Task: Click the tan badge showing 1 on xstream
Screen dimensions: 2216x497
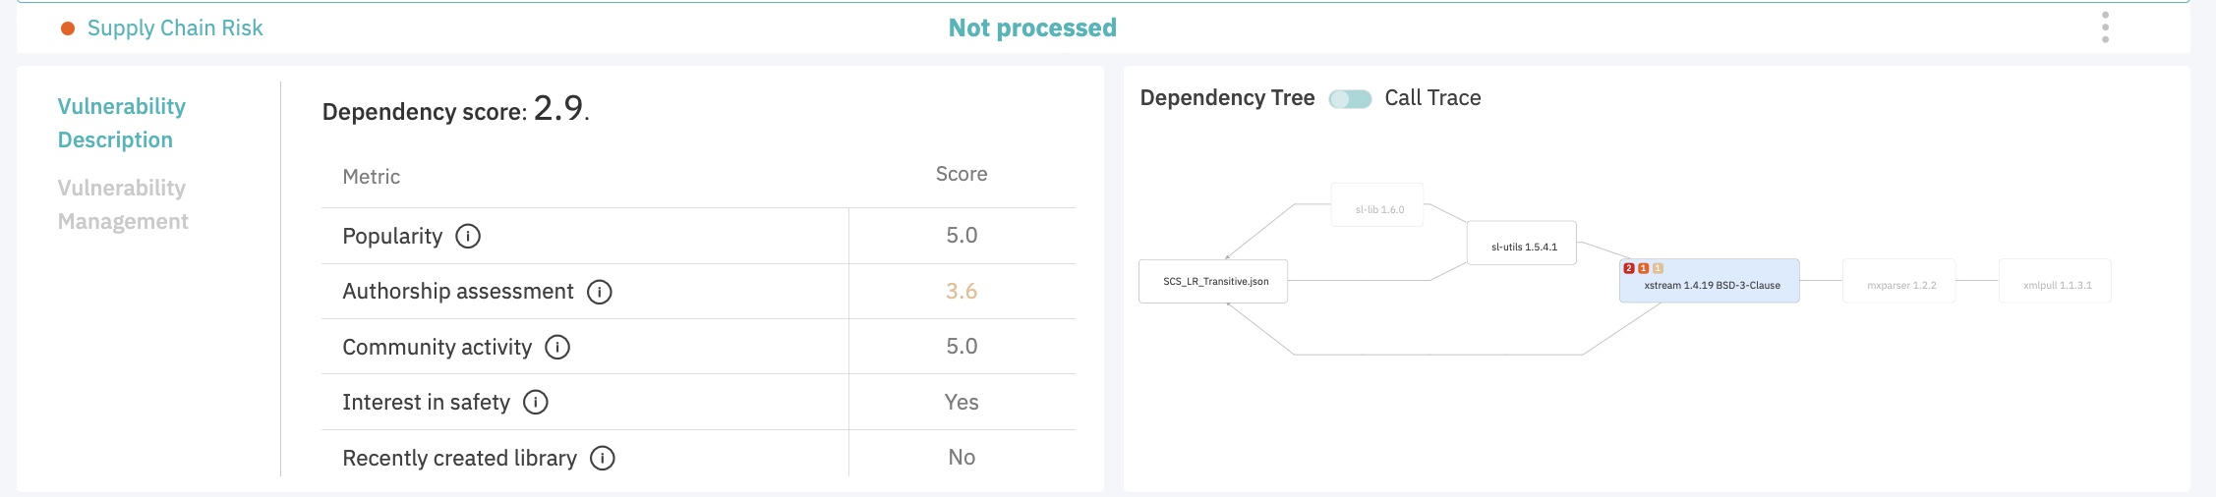Action: coord(1659,268)
